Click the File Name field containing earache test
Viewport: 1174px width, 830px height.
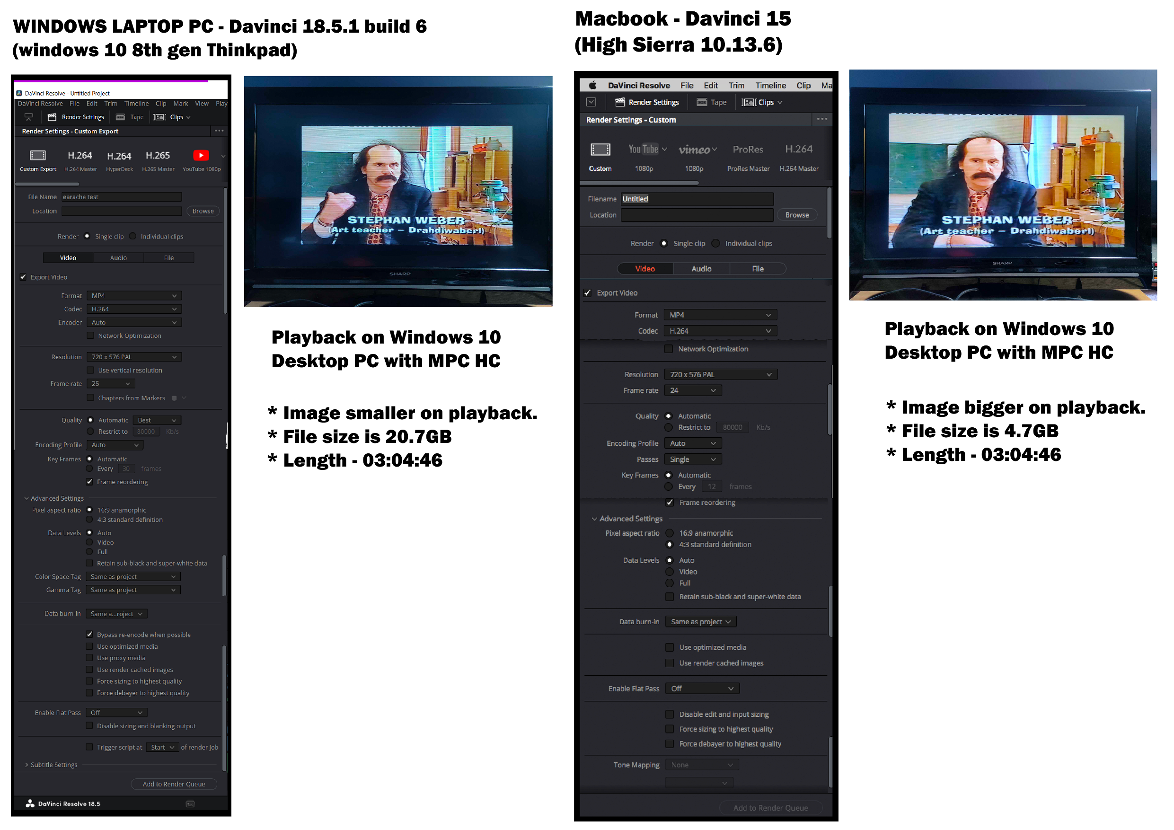(x=121, y=197)
